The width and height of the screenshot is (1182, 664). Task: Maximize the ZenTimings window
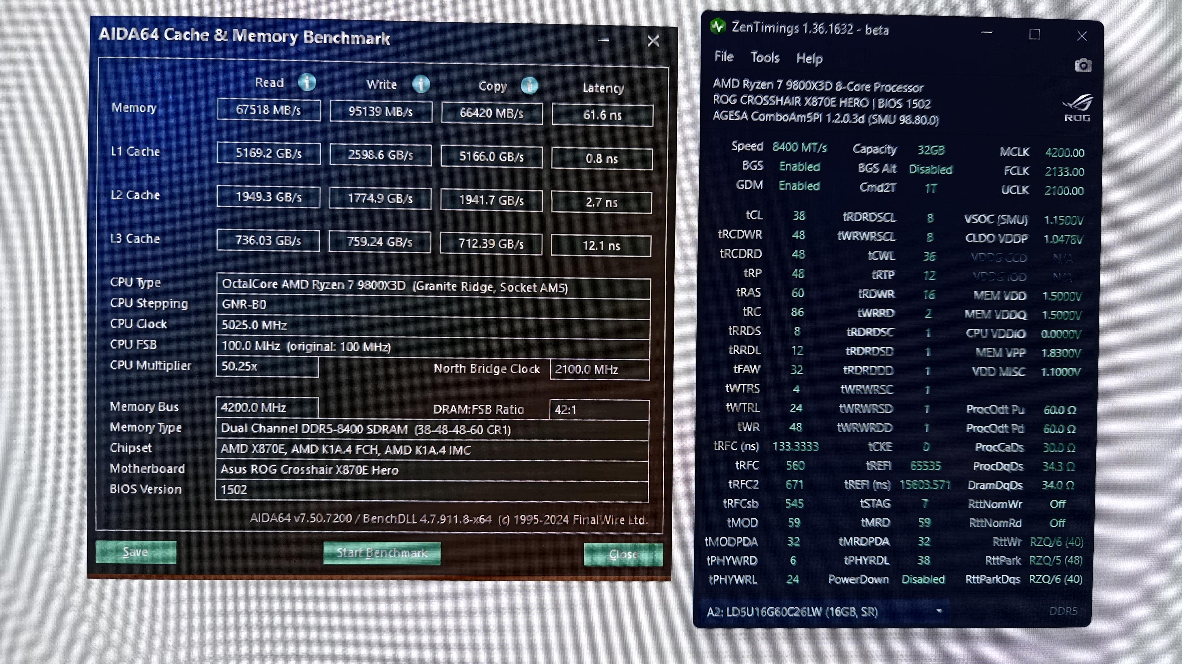point(1034,34)
